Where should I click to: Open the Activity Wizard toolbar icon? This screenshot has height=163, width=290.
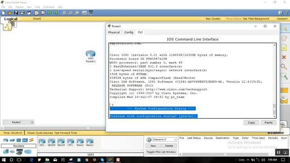coord(29,13)
